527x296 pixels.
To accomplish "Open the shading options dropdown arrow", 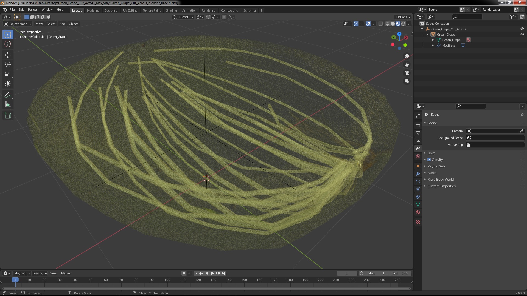I will [408, 24].
